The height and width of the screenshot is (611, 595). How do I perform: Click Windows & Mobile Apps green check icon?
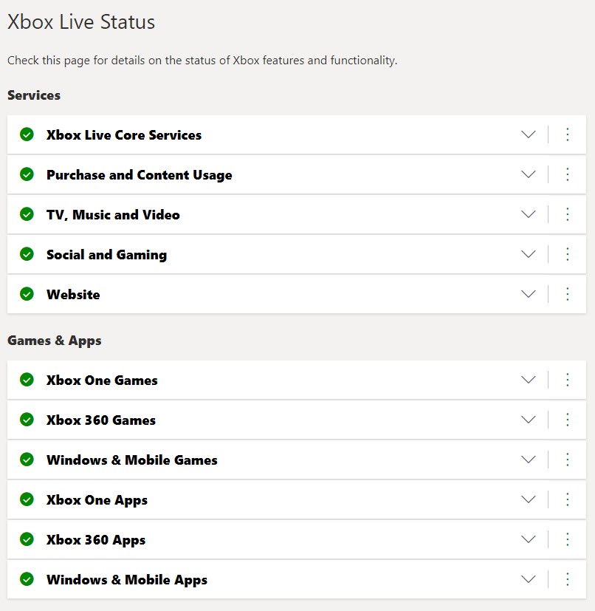27,579
